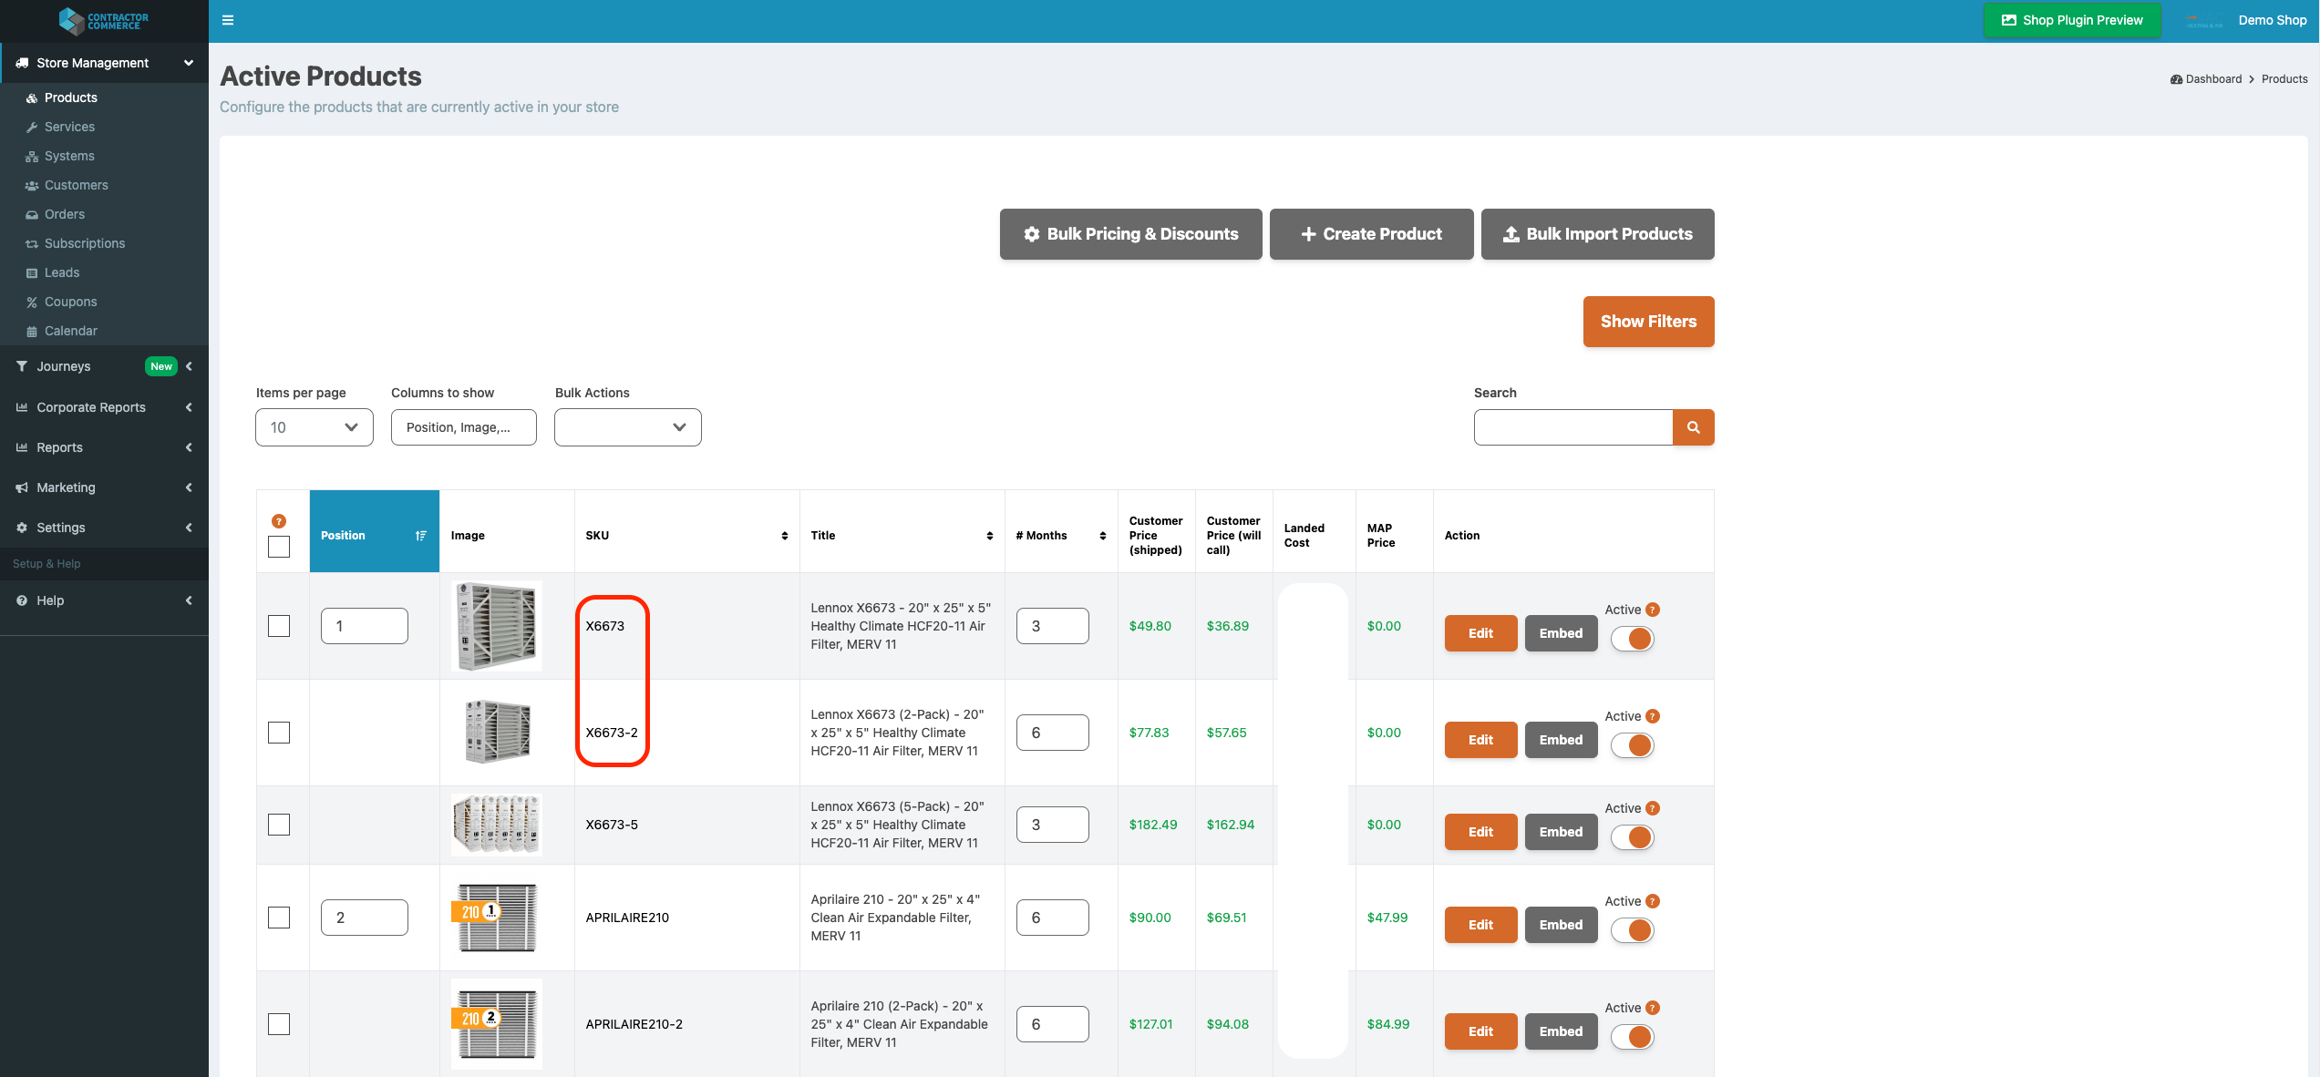
Task: Check the APRILAIRE210 row checkbox
Action: tap(279, 918)
